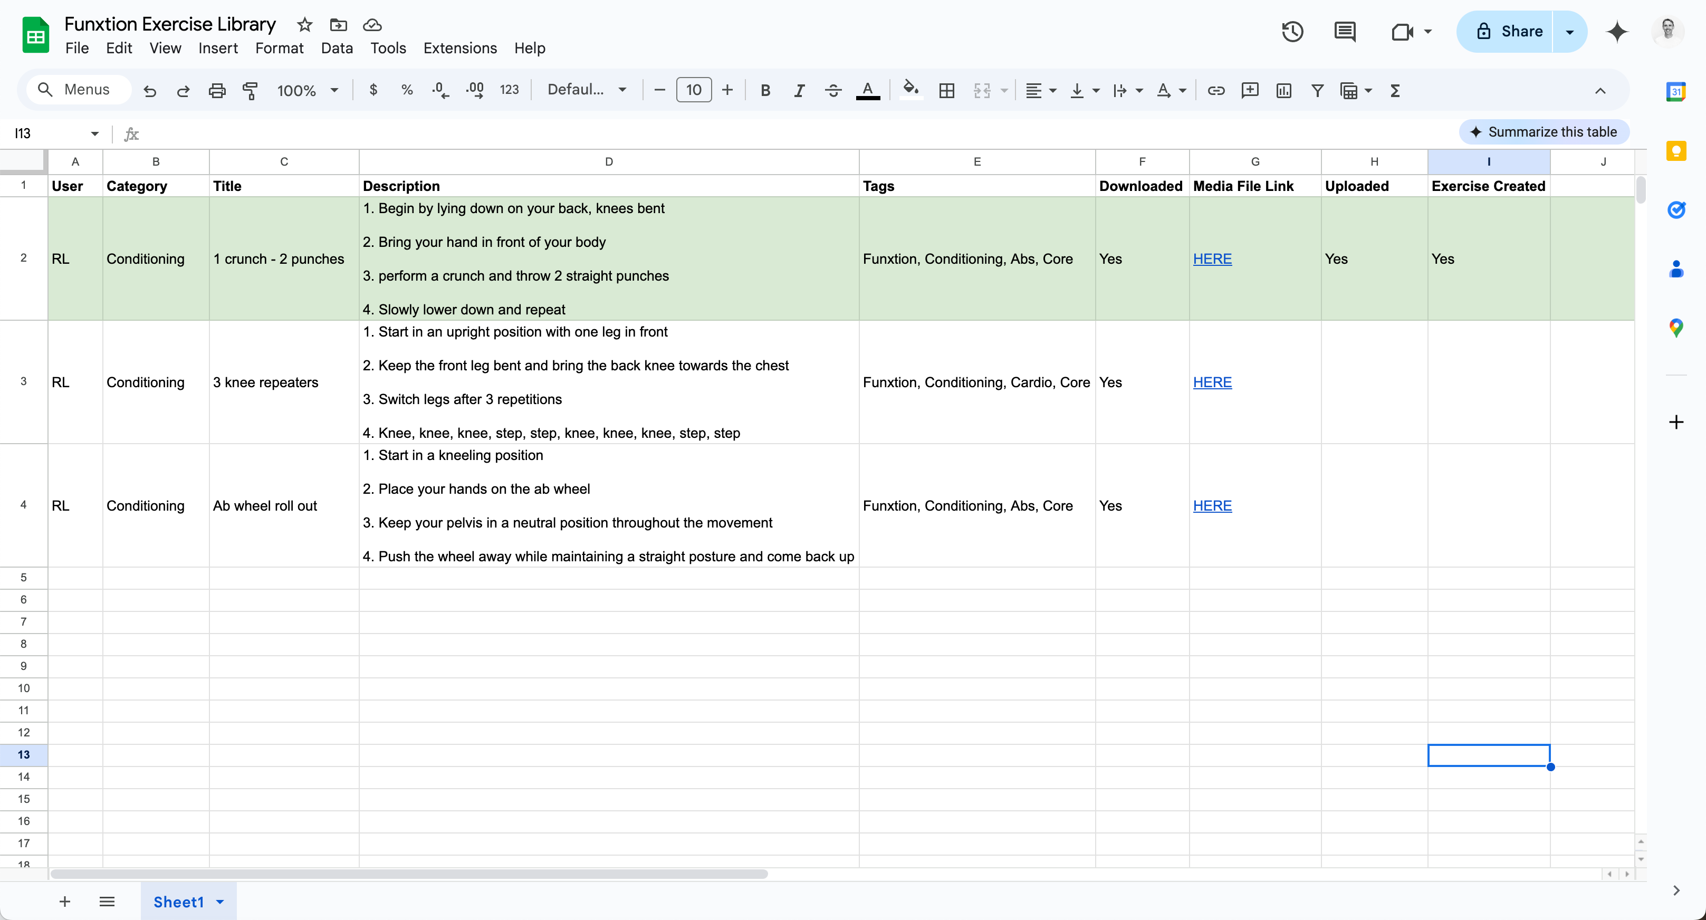Insert link with chain icon
1706x920 pixels.
(1216, 91)
